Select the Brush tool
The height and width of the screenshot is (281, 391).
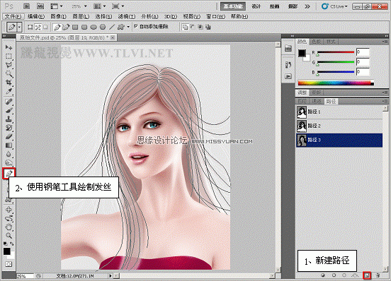tap(8, 110)
